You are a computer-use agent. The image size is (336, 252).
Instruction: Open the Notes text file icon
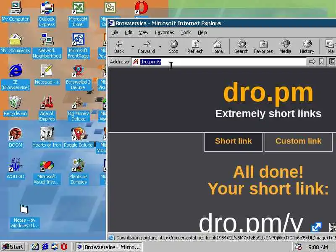point(25,216)
